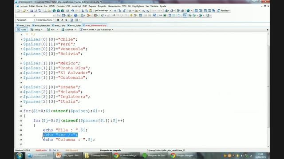Screen dimensions: 284x159
Task: Click the New file icon in toolbar
Action: [18, 11]
